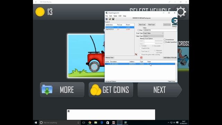Open Memory View
Viewport: 222px width, 125px height.
pos(110,58)
